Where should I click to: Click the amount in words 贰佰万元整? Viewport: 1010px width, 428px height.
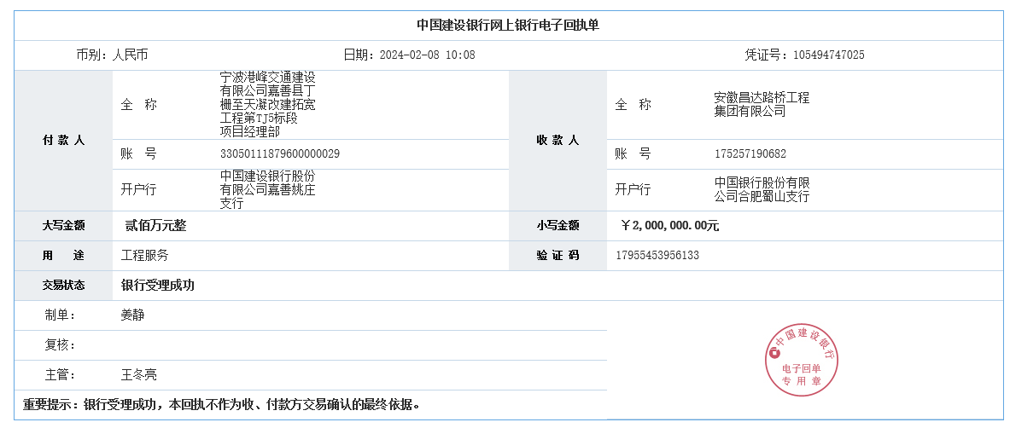coord(155,226)
